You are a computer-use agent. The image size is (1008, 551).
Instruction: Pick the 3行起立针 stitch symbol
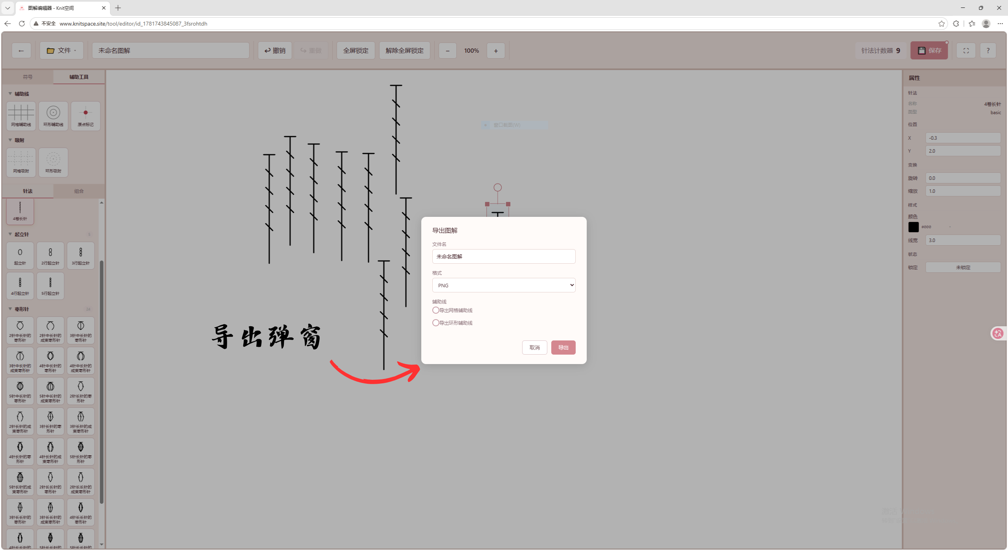pos(81,255)
